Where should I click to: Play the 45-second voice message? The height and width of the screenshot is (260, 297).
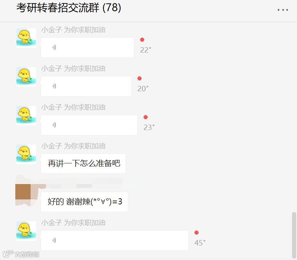coord(114,240)
